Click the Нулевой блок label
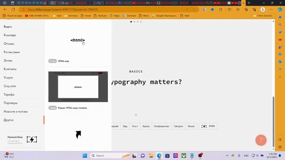The height and width of the screenshot is (160, 285). pos(15,137)
